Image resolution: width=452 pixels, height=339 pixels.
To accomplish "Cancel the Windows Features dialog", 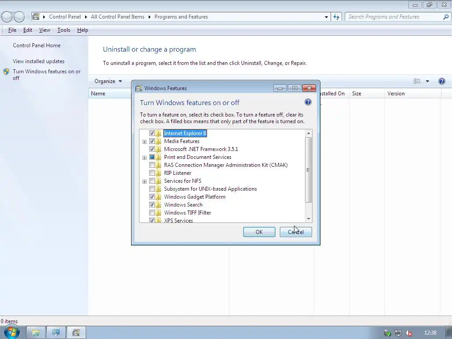I will [296, 232].
